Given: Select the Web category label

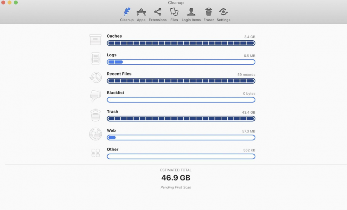Looking at the screenshot, I should tap(111, 130).
